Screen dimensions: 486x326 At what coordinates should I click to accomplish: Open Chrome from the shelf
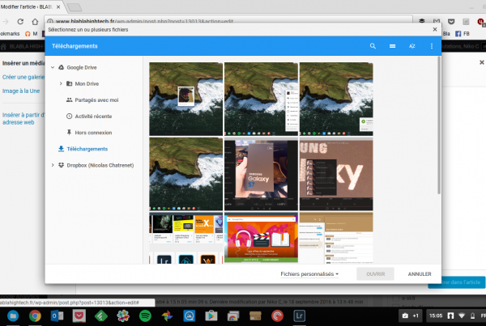click(x=35, y=315)
